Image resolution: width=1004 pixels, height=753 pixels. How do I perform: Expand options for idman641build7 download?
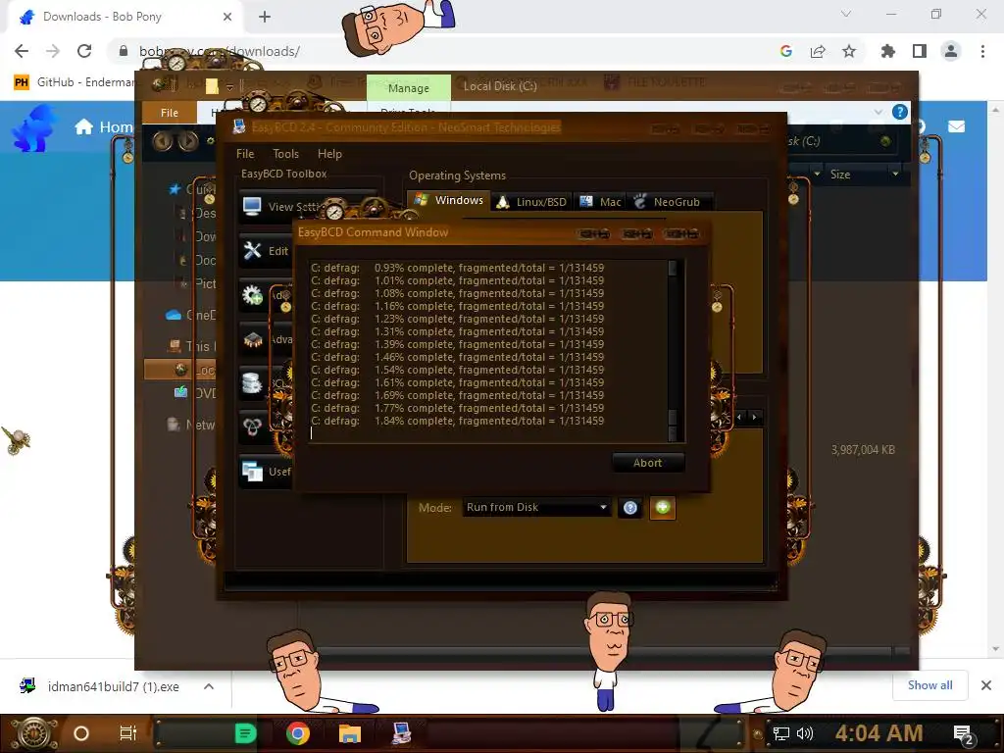[x=209, y=686]
